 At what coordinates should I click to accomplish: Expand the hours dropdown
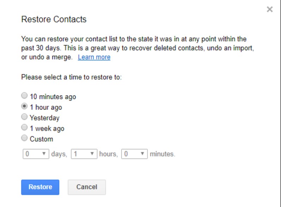tap(84, 154)
